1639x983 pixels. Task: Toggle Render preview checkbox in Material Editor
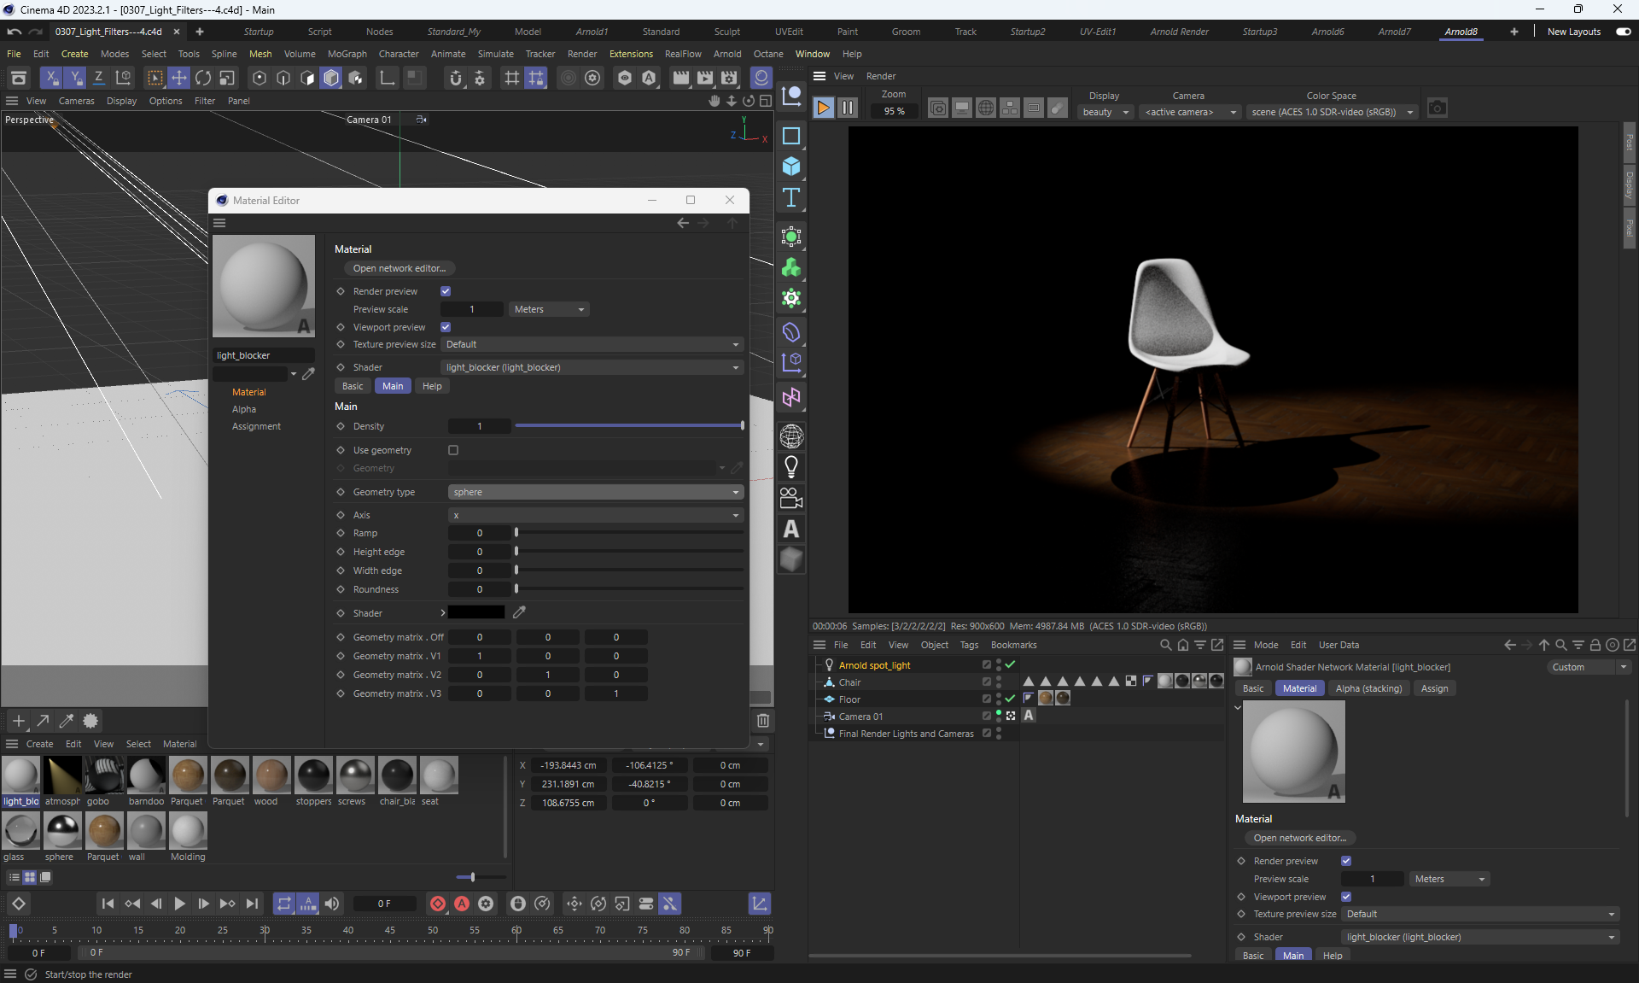tap(446, 291)
